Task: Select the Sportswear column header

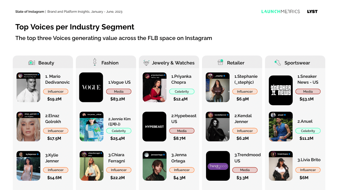Action: click(295, 63)
